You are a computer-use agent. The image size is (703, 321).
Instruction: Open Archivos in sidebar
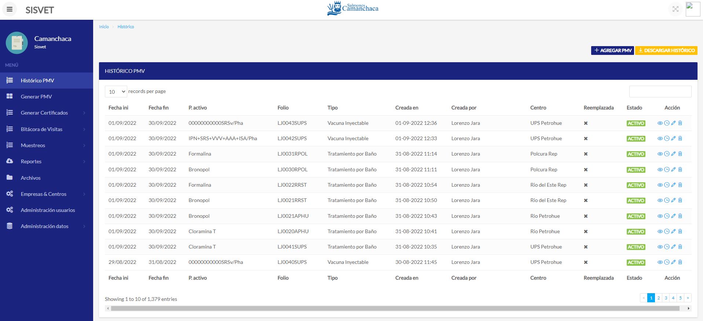point(47,178)
